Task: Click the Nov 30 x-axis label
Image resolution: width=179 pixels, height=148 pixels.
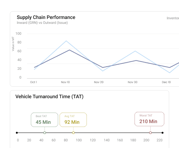Action: [x=132, y=82]
